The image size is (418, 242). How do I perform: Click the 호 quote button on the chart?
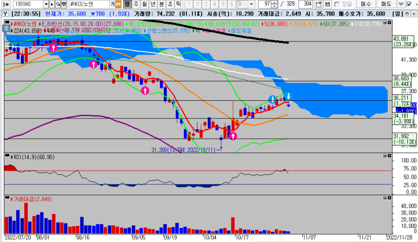click(6, 28)
